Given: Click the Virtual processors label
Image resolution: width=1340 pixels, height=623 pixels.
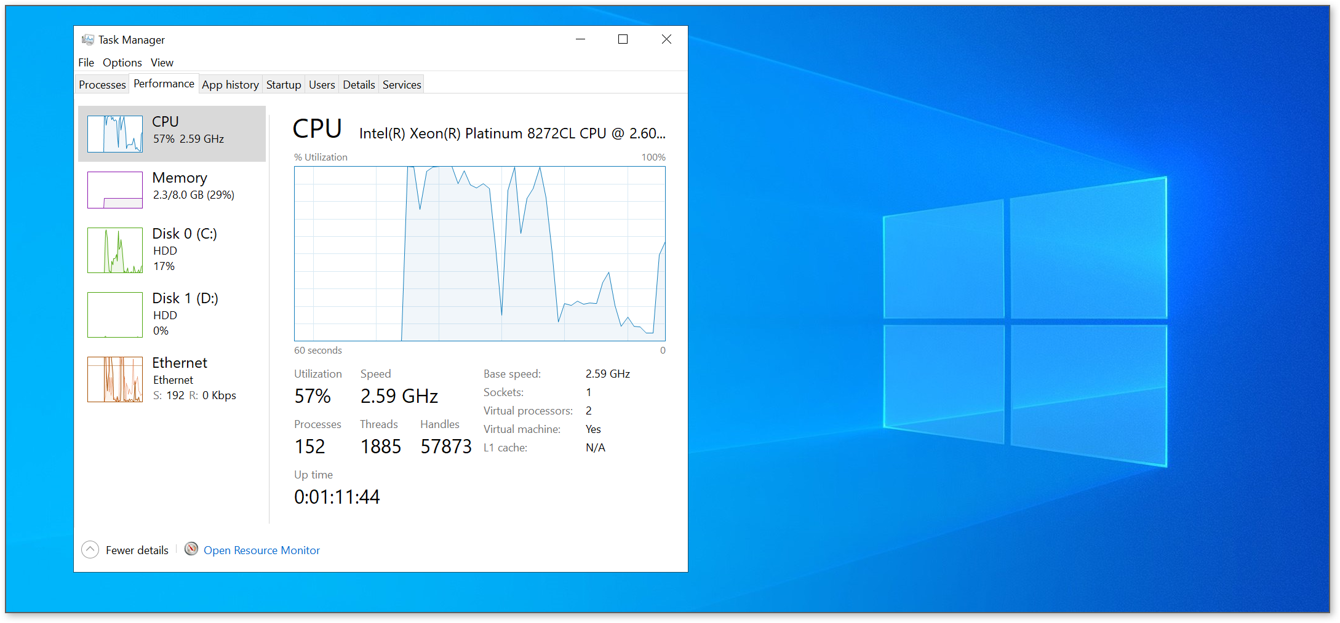Looking at the screenshot, I should click(x=528, y=411).
